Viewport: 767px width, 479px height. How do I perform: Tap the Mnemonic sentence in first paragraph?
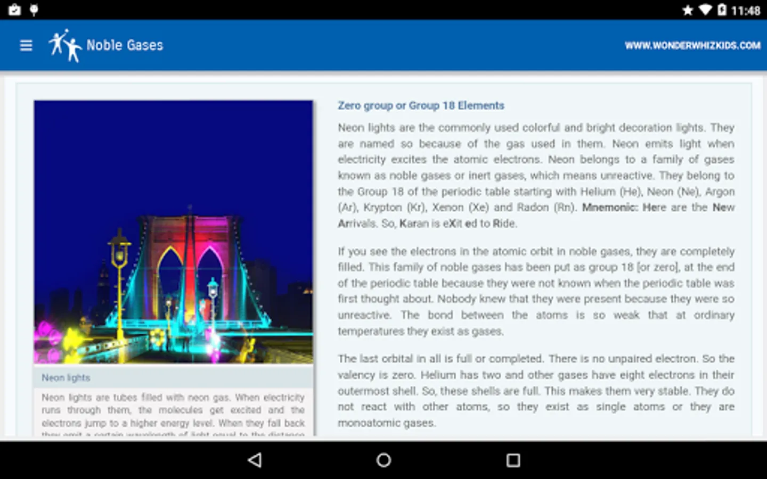pyautogui.click(x=536, y=215)
